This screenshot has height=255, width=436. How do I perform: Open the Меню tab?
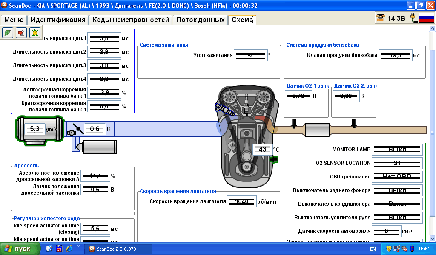tap(14, 20)
